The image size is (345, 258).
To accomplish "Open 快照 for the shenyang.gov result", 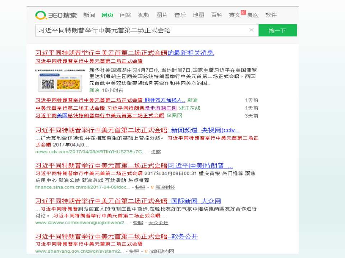I will click(x=134, y=251).
